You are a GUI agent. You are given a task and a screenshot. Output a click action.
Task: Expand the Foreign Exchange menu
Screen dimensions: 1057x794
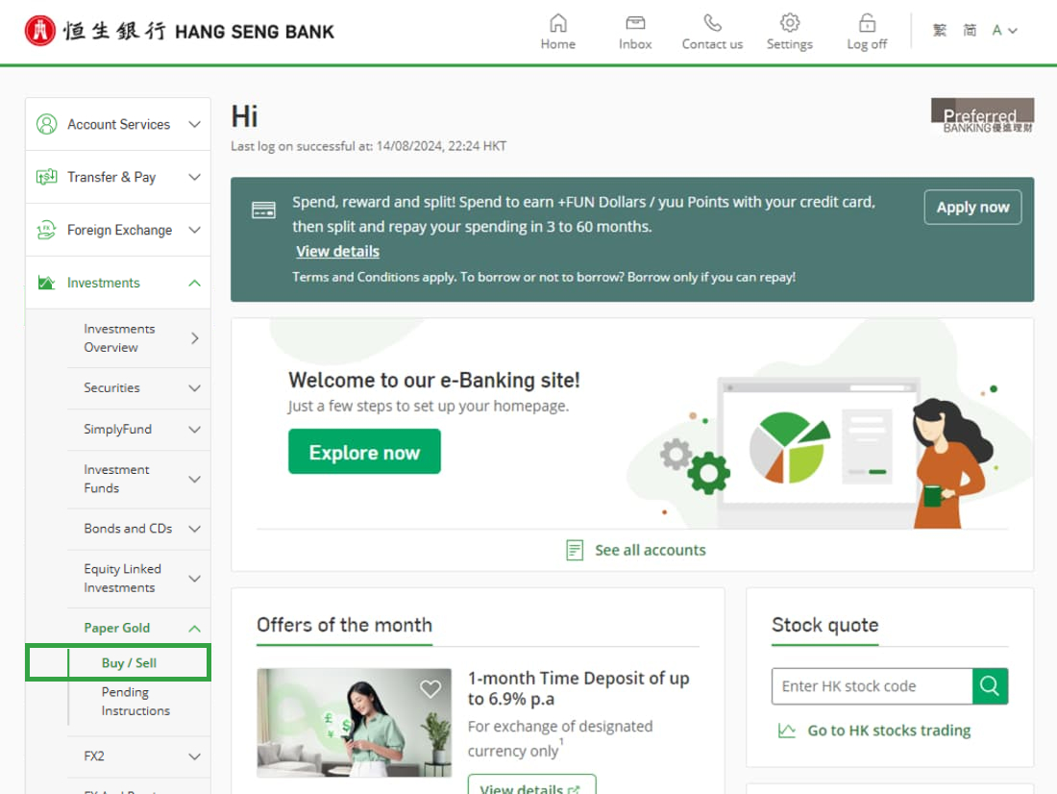118,230
